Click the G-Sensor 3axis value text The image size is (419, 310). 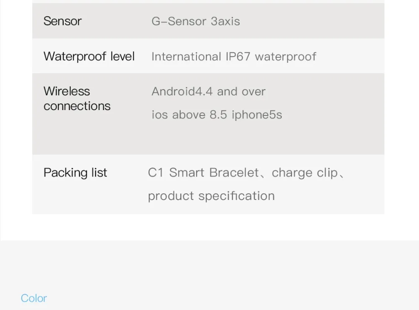(x=196, y=21)
